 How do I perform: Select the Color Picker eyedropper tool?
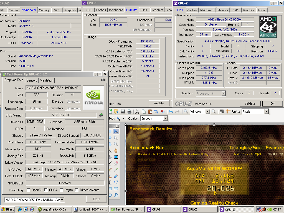[x=116, y=169]
